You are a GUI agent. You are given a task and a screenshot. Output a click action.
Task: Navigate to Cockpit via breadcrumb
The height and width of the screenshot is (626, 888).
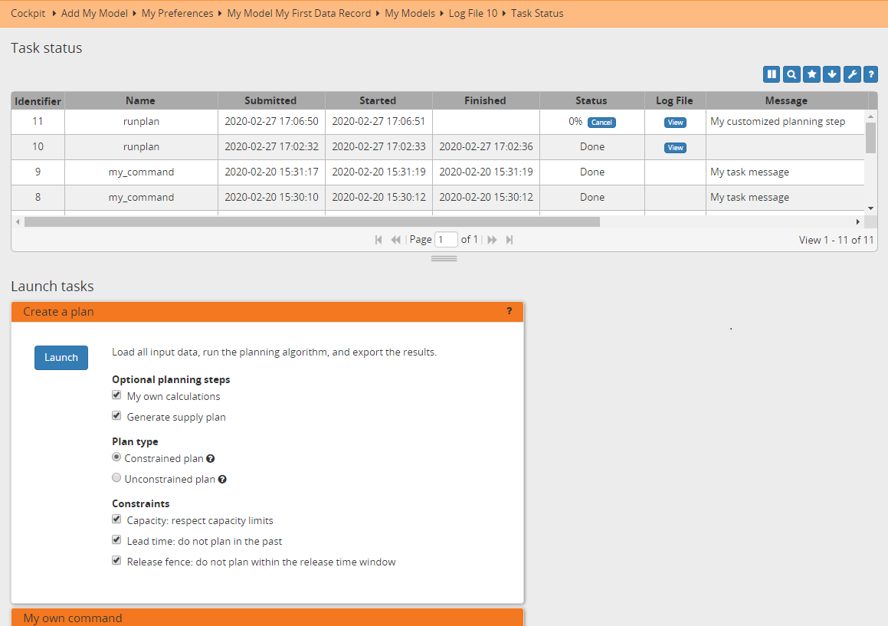pos(28,13)
